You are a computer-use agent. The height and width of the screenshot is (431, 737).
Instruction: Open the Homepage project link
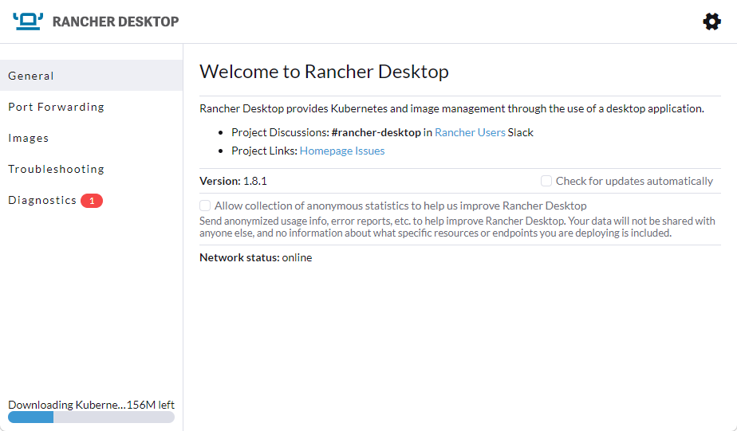point(326,151)
